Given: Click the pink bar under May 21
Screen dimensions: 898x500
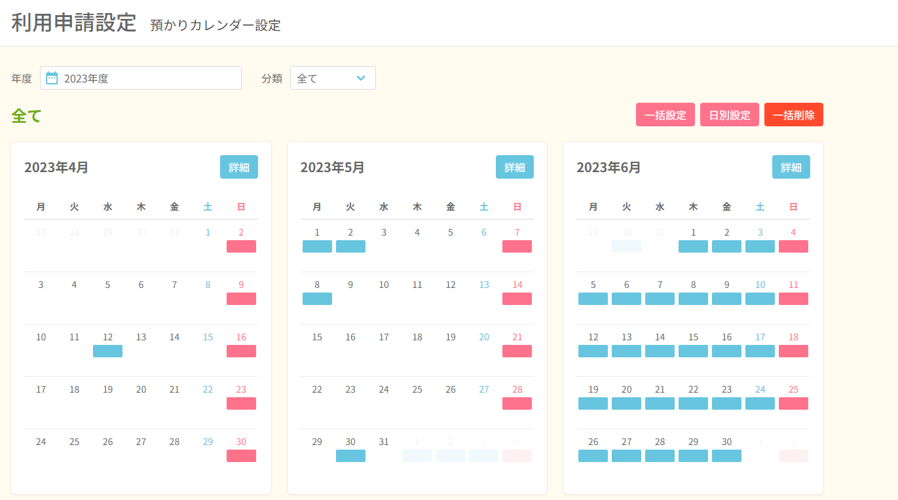Looking at the screenshot, I should coord(517,351).
